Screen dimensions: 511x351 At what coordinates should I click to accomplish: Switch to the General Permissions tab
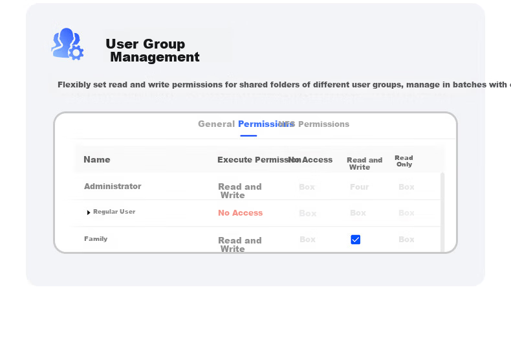[246, 124]
